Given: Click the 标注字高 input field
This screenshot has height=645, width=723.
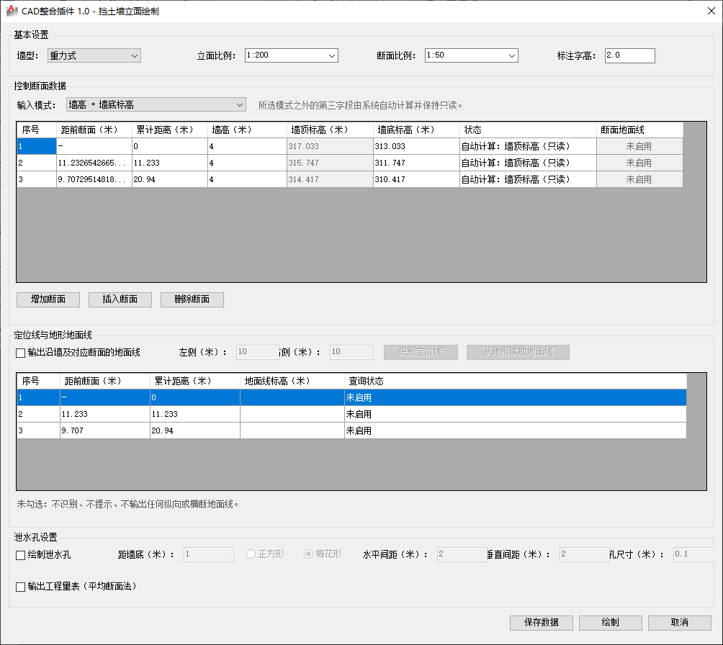Looking at the screenshot, I should coord(630,55).
